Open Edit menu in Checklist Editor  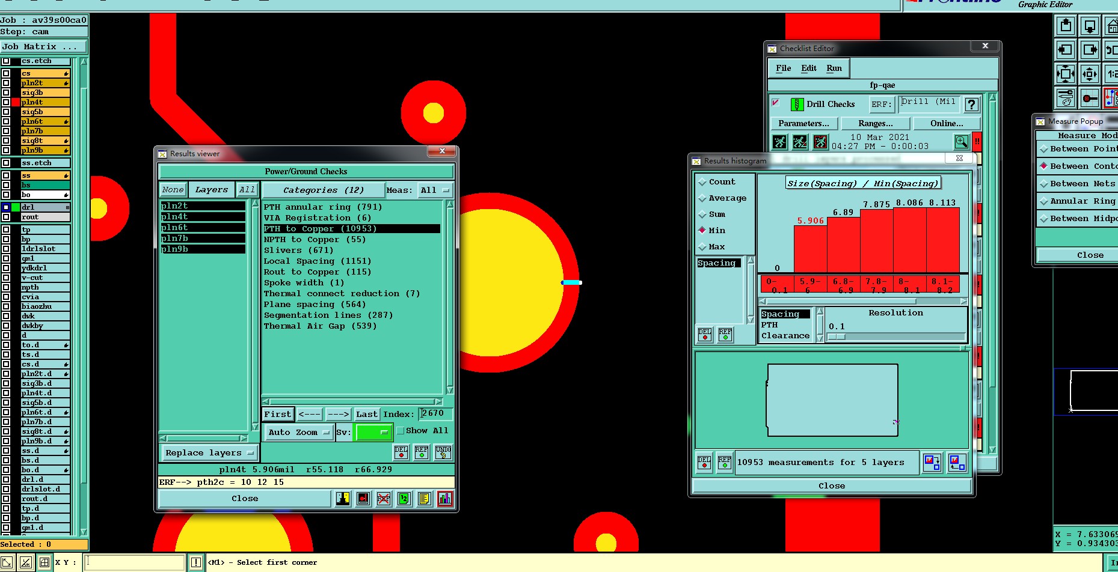coord(809,68)
